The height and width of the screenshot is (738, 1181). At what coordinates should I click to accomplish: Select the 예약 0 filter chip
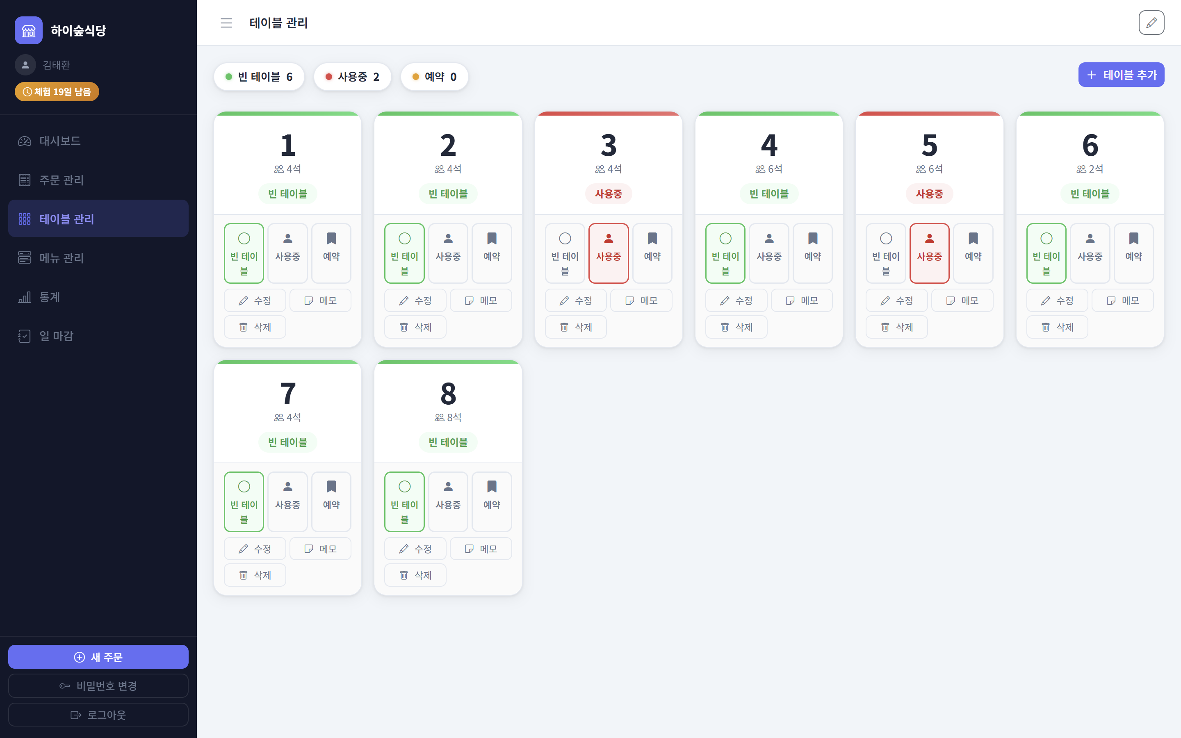click(434, 77)
